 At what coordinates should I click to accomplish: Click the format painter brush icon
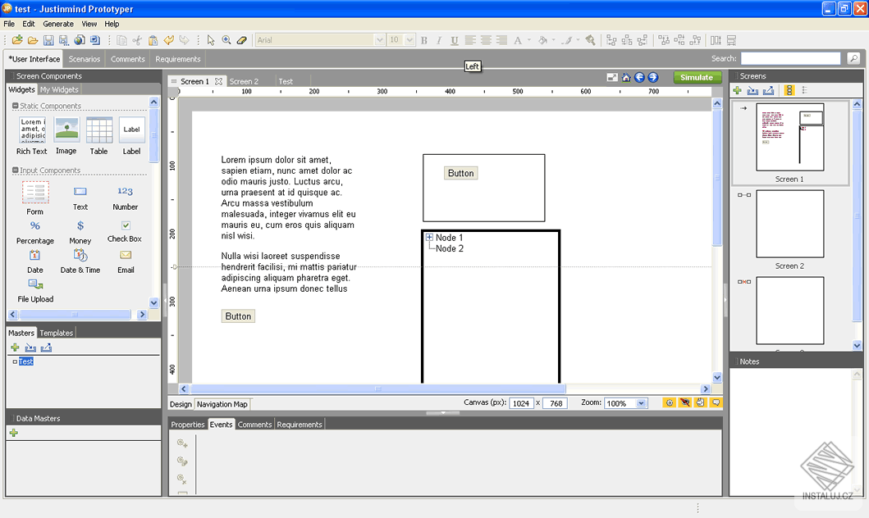click(x=590, y=40)
